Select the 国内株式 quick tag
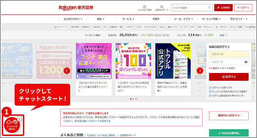Viewport: 257px width, 138px height. pyautogui.click(x=75, y=27)
